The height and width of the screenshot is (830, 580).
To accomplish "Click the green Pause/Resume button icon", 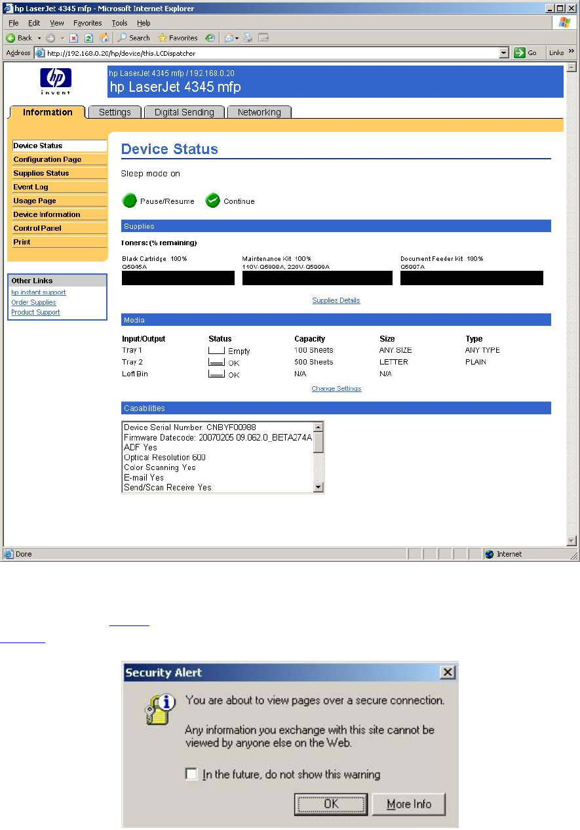I will [129, 201].
